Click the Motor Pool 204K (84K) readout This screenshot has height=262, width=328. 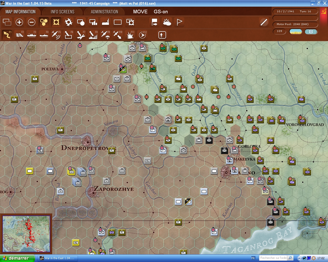coord(295,24)
